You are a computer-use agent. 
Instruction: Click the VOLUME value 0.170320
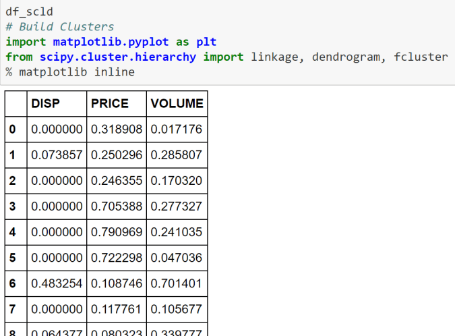point(177,181)
